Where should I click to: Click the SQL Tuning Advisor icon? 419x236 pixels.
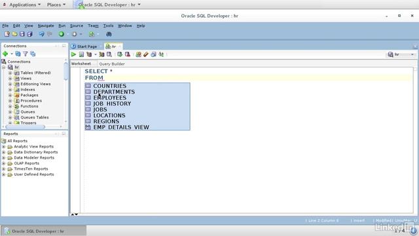(109, 54)
